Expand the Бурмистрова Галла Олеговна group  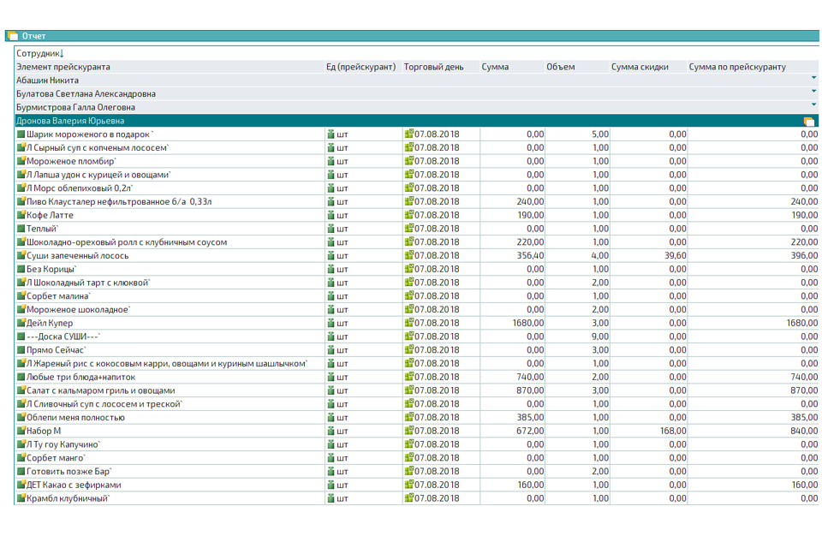click(x=813, y=107)
